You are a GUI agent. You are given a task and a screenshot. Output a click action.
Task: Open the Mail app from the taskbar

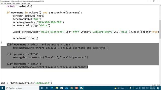pos(66,88)
